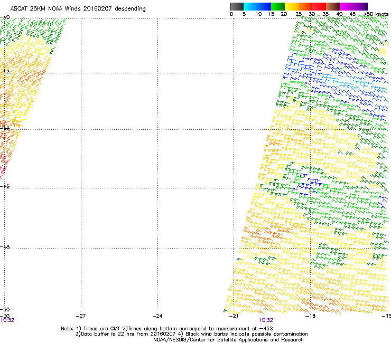Click the '20' label under the color bar

(x=284, y=14)
